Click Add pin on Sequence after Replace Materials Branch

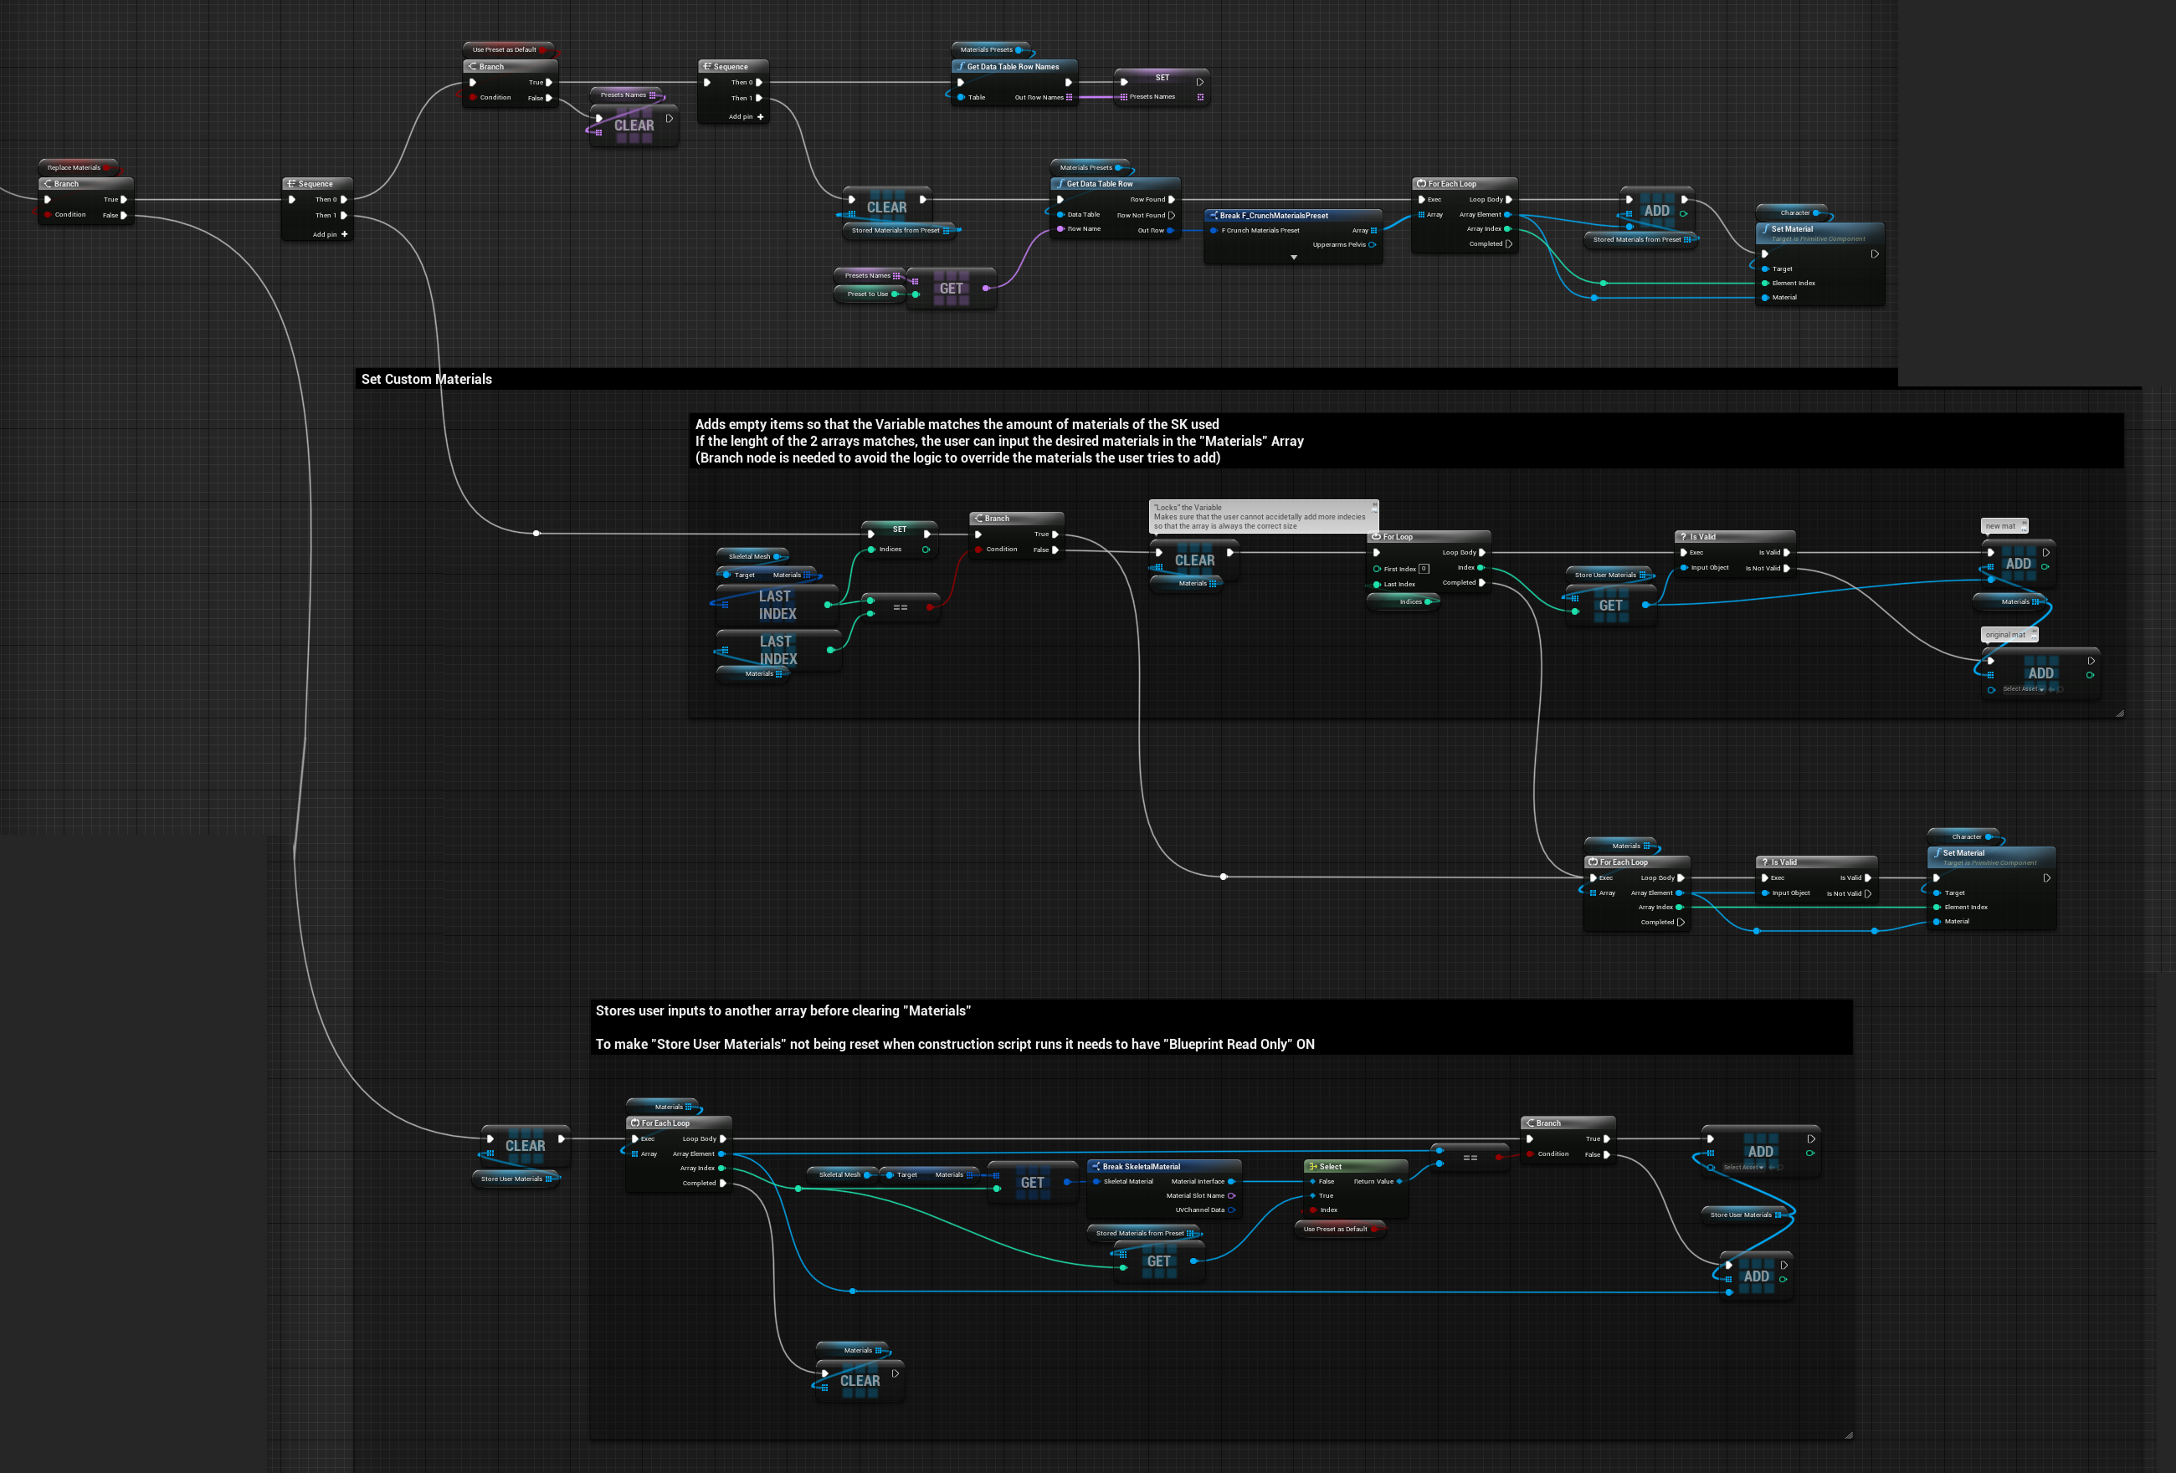[331, 235]
